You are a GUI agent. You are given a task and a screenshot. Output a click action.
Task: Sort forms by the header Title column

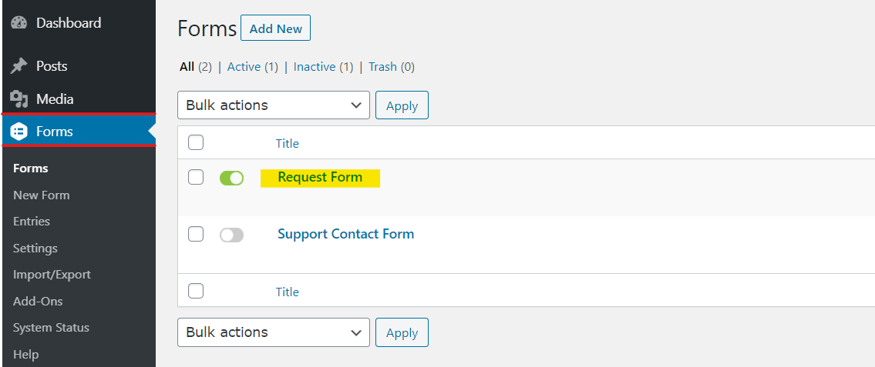288,144
